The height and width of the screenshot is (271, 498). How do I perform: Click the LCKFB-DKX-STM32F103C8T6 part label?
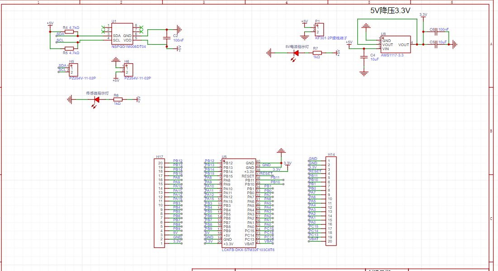(x=248, y=250)
